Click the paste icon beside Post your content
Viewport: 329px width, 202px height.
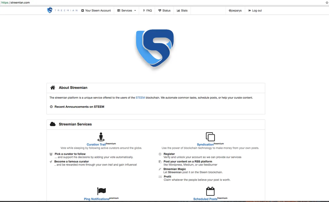coord(160,162)
